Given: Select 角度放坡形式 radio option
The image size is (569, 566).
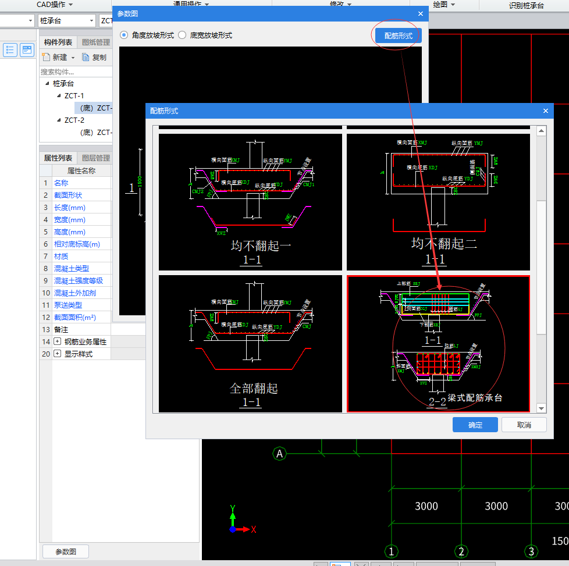Looking at the screenshot, I should (124, 35).
